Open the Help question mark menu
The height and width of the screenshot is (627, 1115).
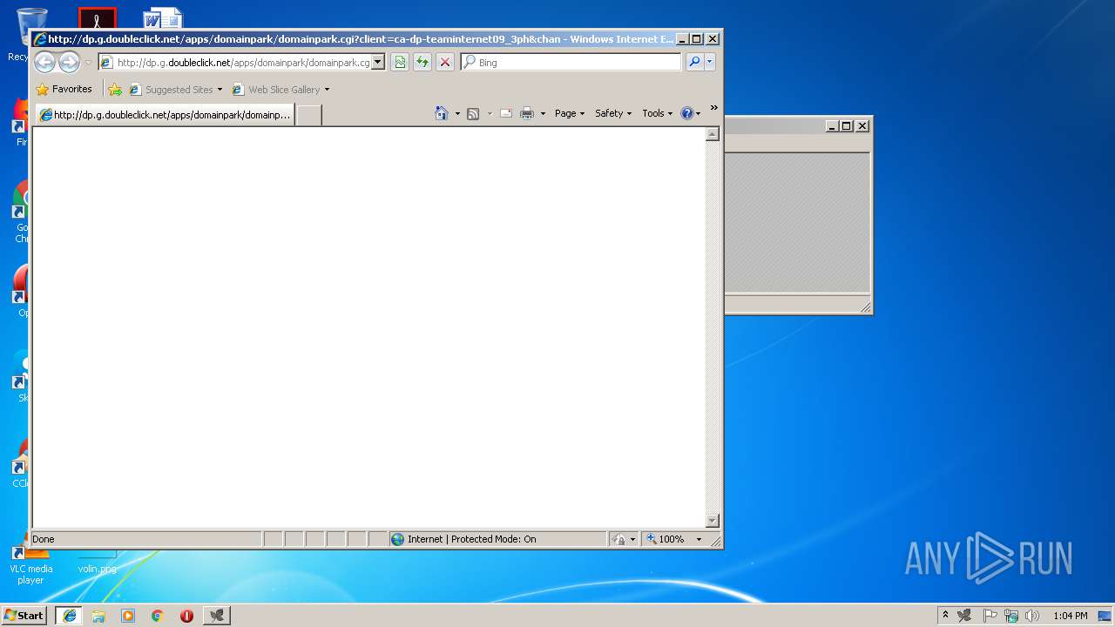point(690,113)
